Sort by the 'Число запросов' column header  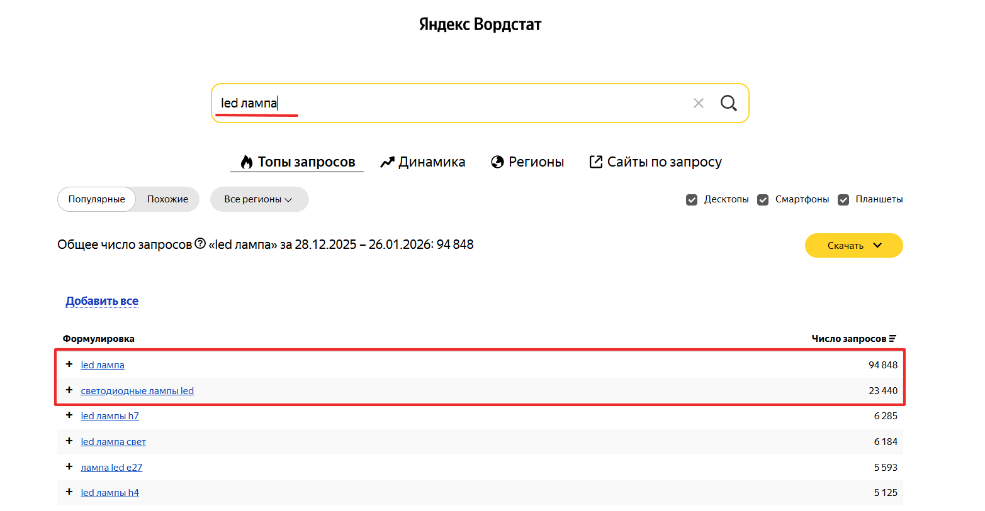click(849, 339)
